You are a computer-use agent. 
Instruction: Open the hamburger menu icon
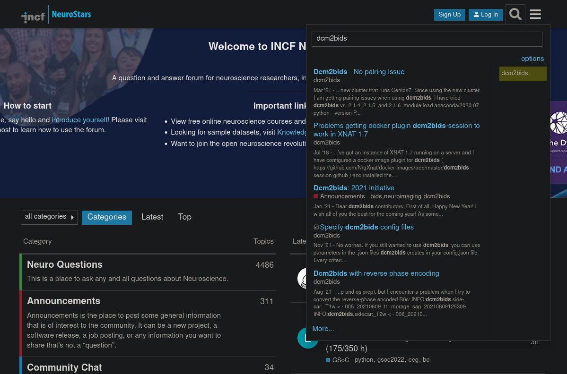535,15
